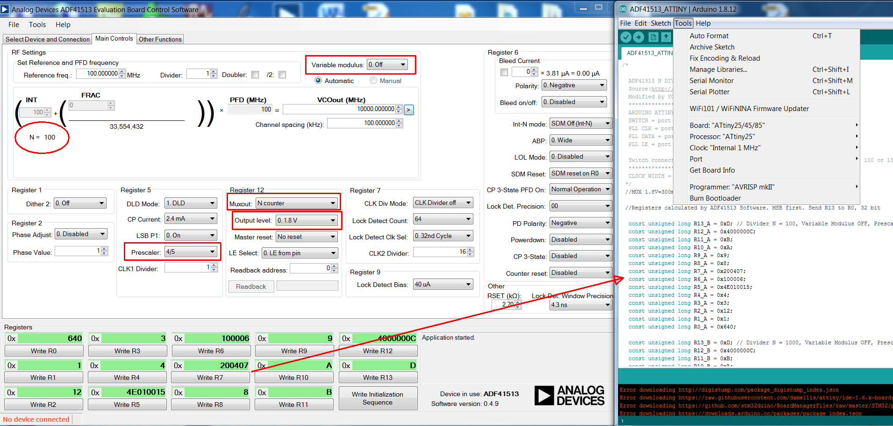The image size is (893, 426).
Task: Open the Lock Detect Bias dropdown
Action: [443, 284]
